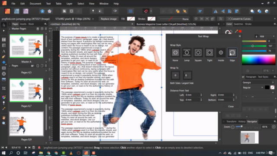Image resolution: width=277 pixels, height=156 pixels.
Task: Select the Frame Text tool
Action: pos(4,39)
